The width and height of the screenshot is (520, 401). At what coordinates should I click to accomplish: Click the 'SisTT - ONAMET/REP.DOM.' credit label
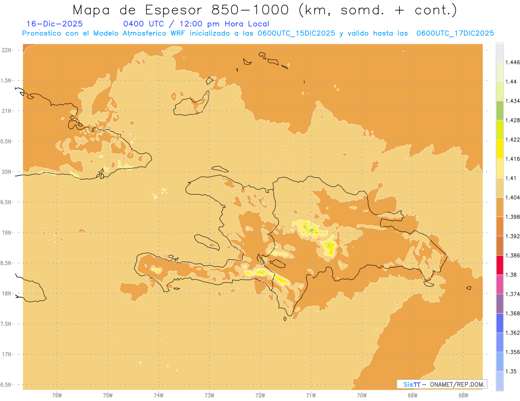[442, 384]
